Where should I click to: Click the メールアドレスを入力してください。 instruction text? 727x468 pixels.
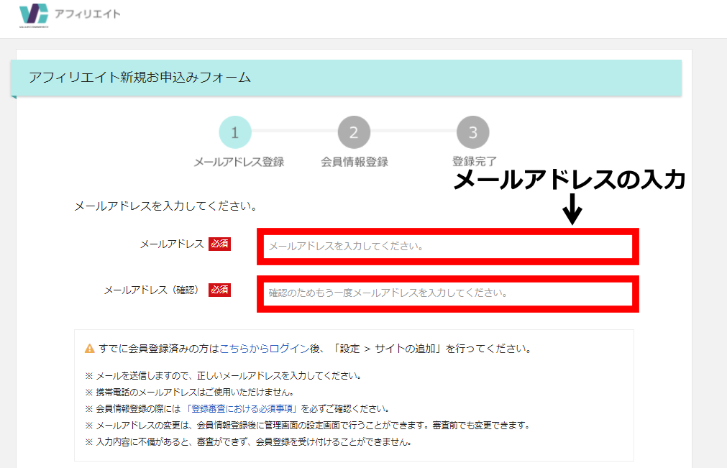tap(165, 206)
